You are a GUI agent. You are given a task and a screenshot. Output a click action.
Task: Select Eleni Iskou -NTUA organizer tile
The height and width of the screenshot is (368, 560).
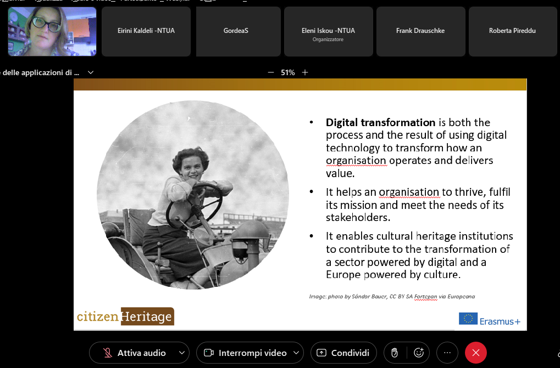click(x=328, y=31)
